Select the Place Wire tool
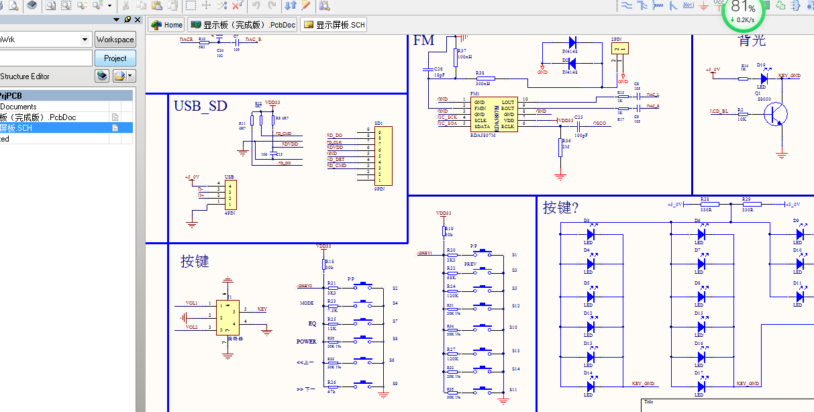The height and width of the screenshot is (412, 814). (627, 5)
